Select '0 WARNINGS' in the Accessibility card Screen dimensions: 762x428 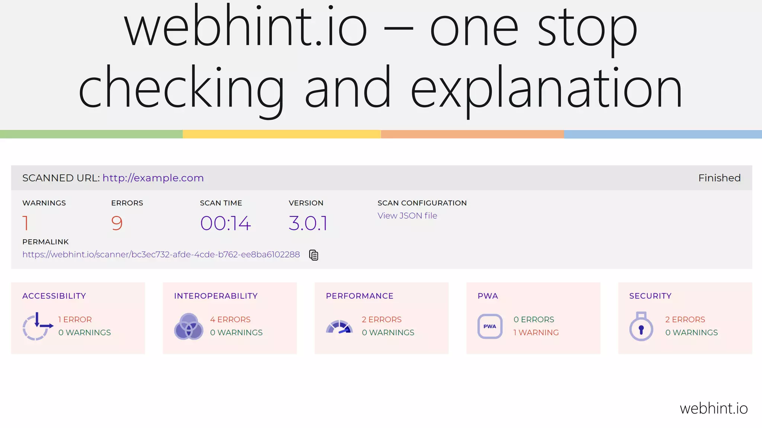pyautogui.click(x=84, y=333)
